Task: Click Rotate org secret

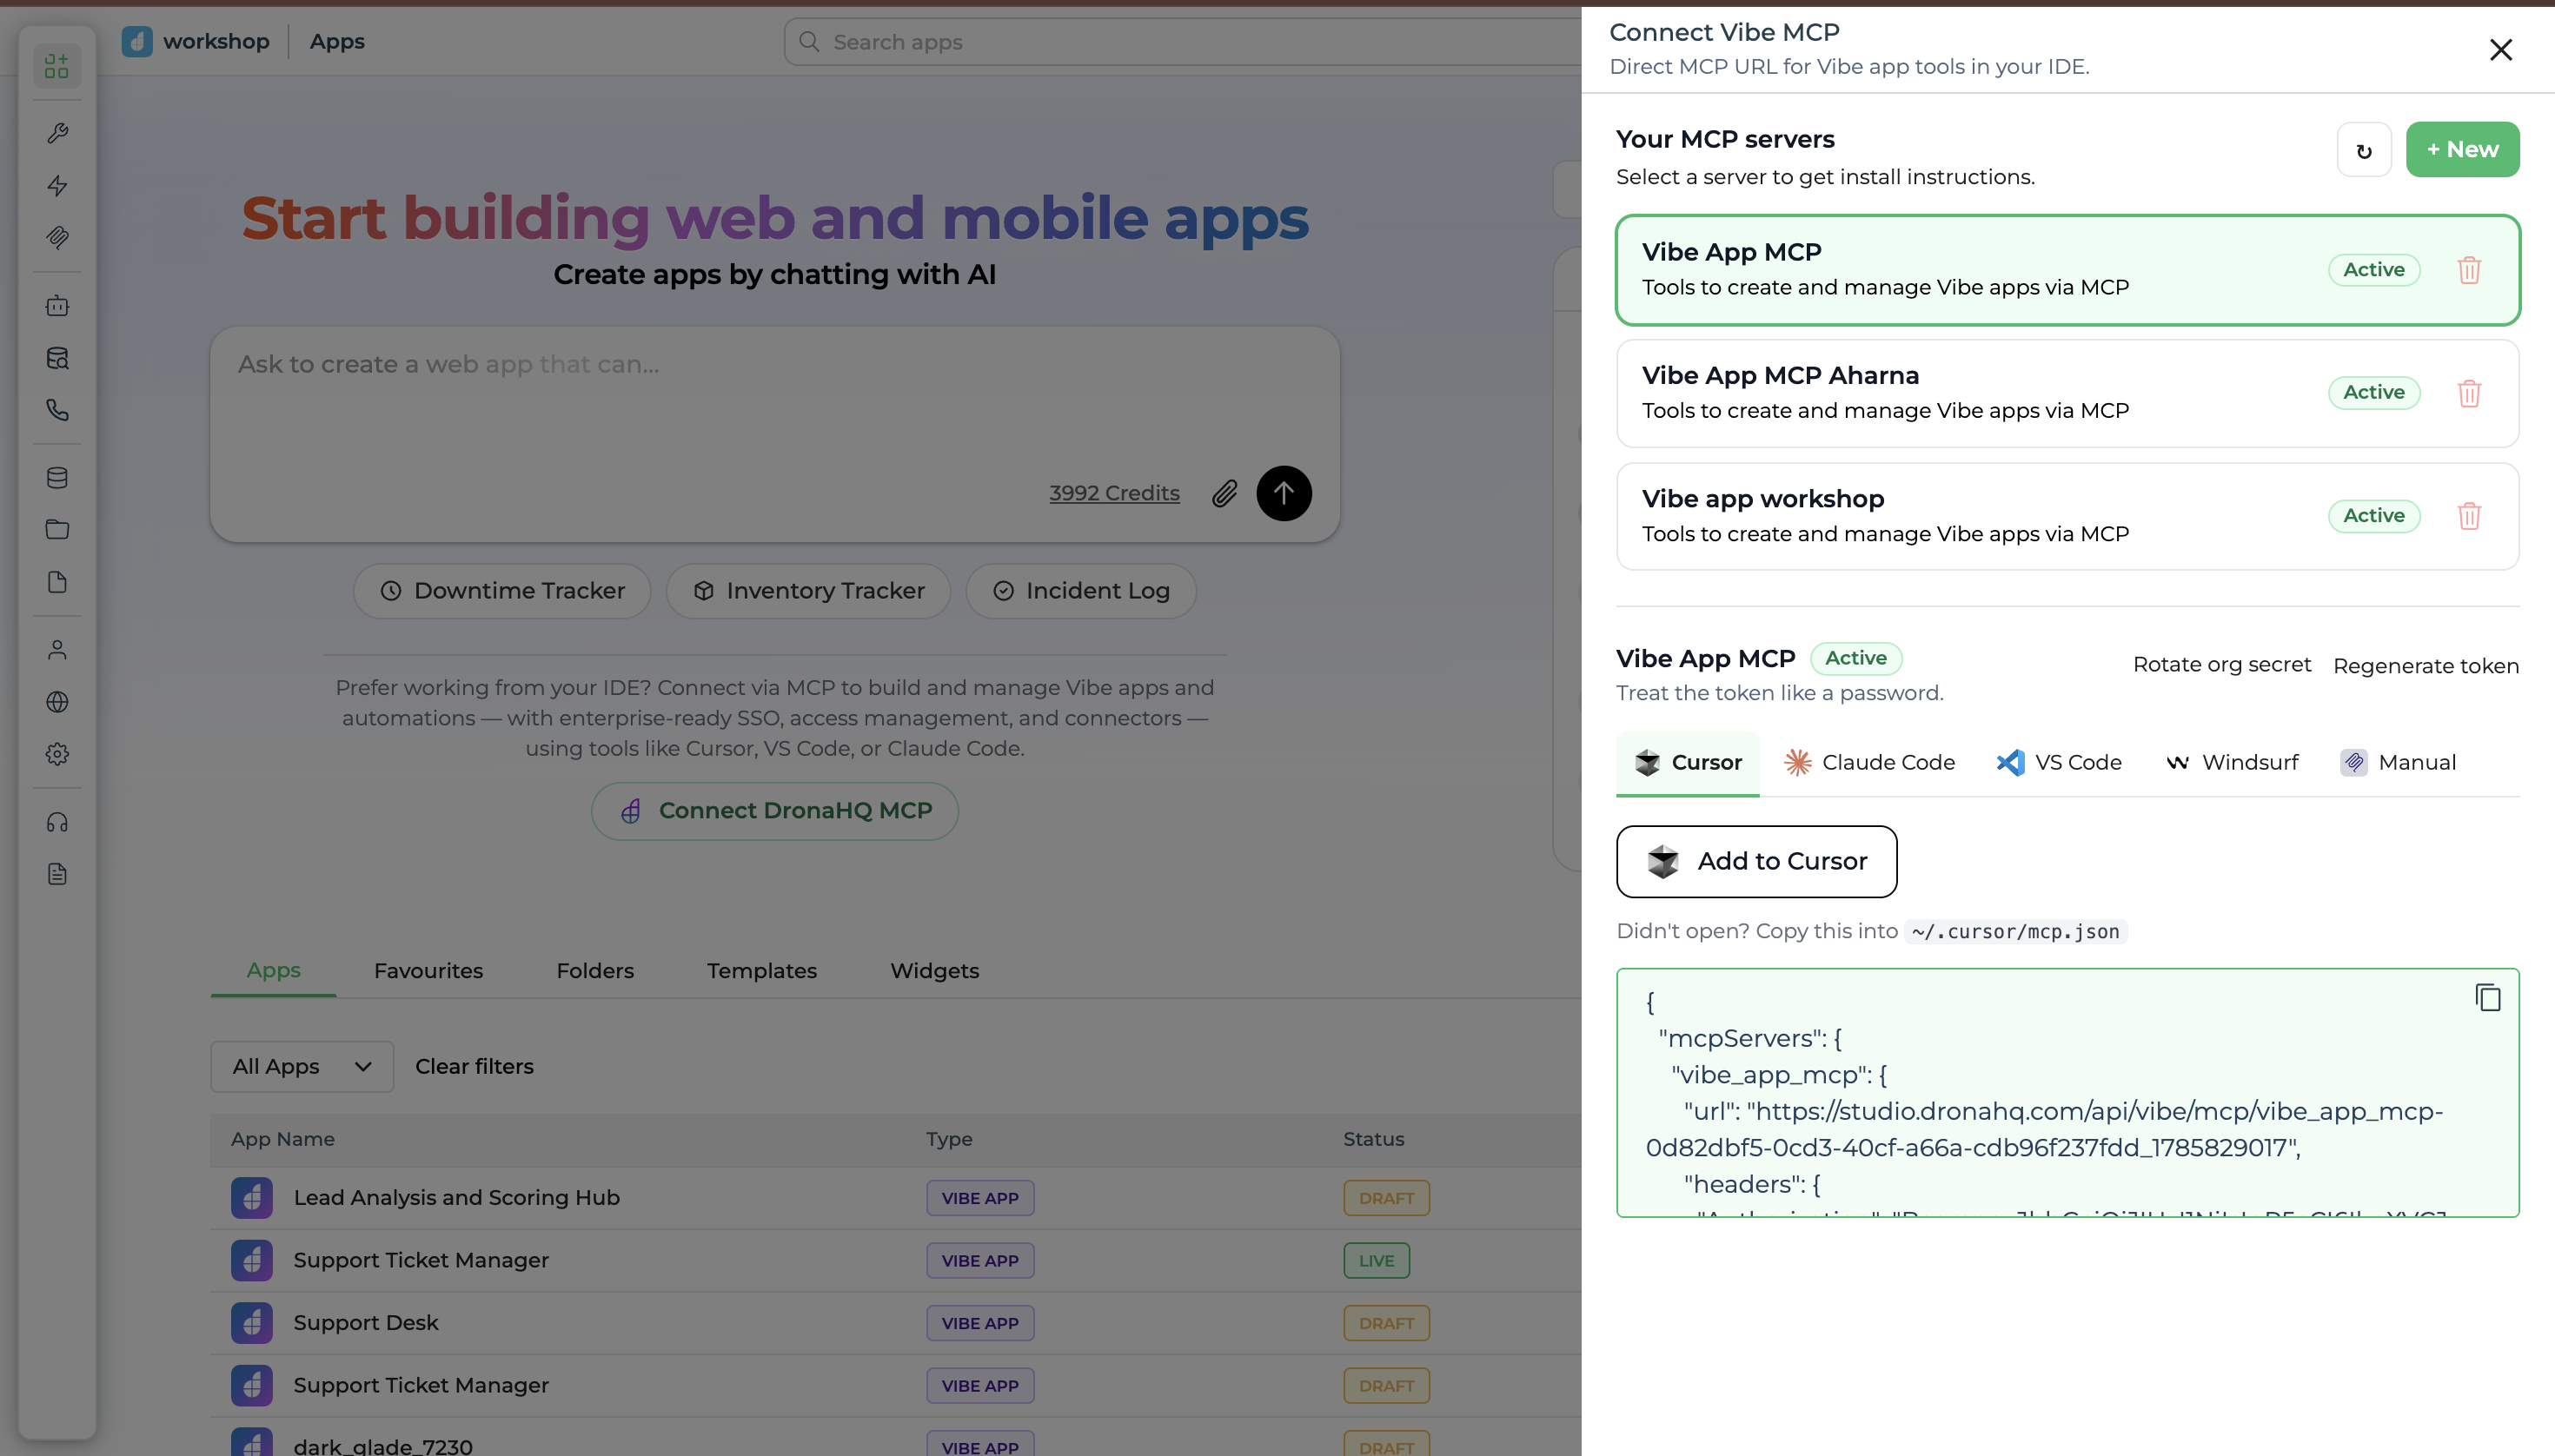Action: pyautogui.click(x=2221, y=665)
